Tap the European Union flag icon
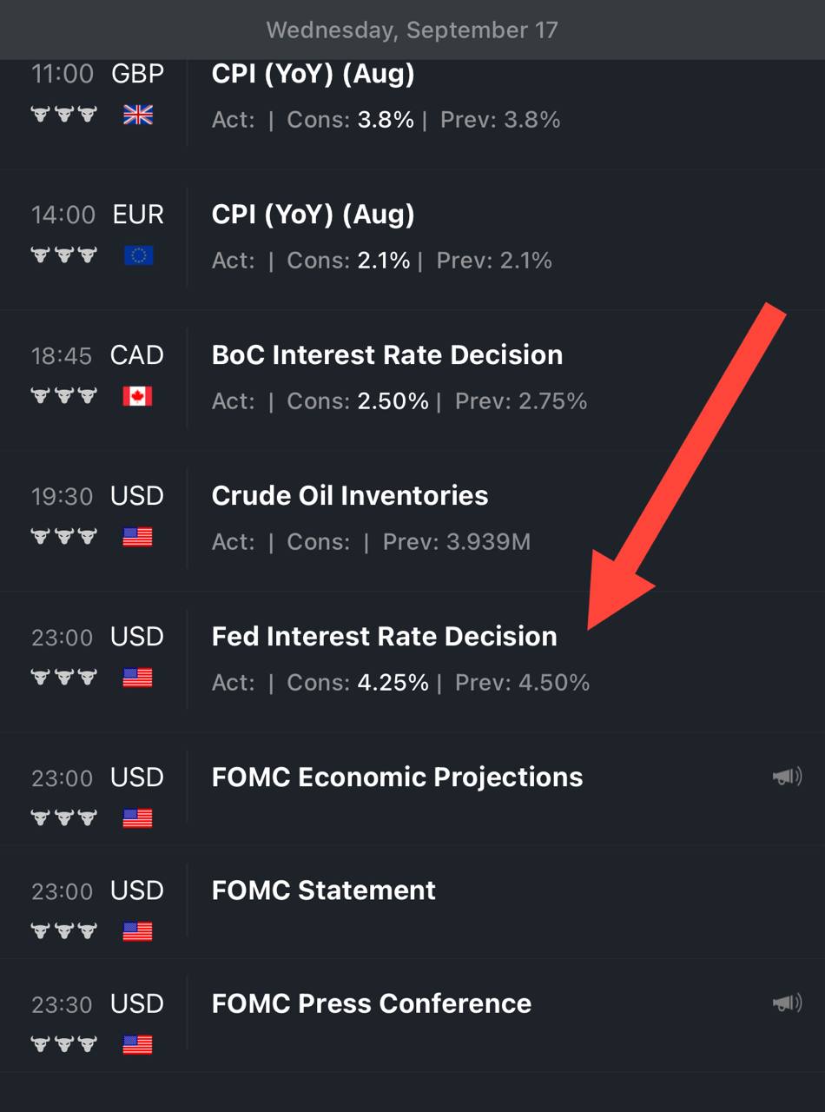This screenshot has width=825, height=1112. click(137, 255)
